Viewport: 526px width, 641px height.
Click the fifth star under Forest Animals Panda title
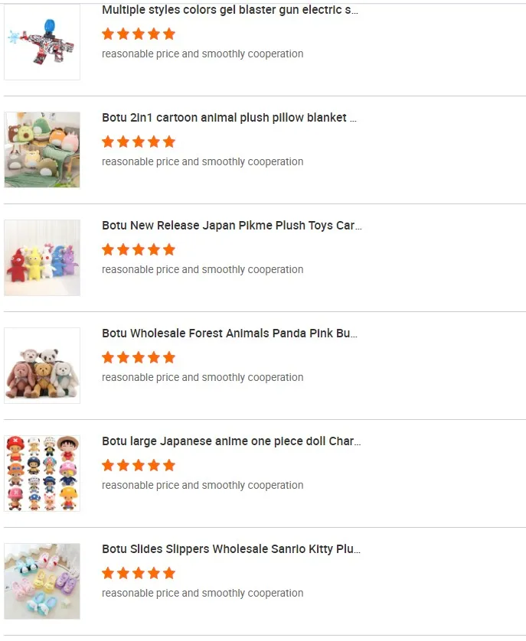pos(169,357)
